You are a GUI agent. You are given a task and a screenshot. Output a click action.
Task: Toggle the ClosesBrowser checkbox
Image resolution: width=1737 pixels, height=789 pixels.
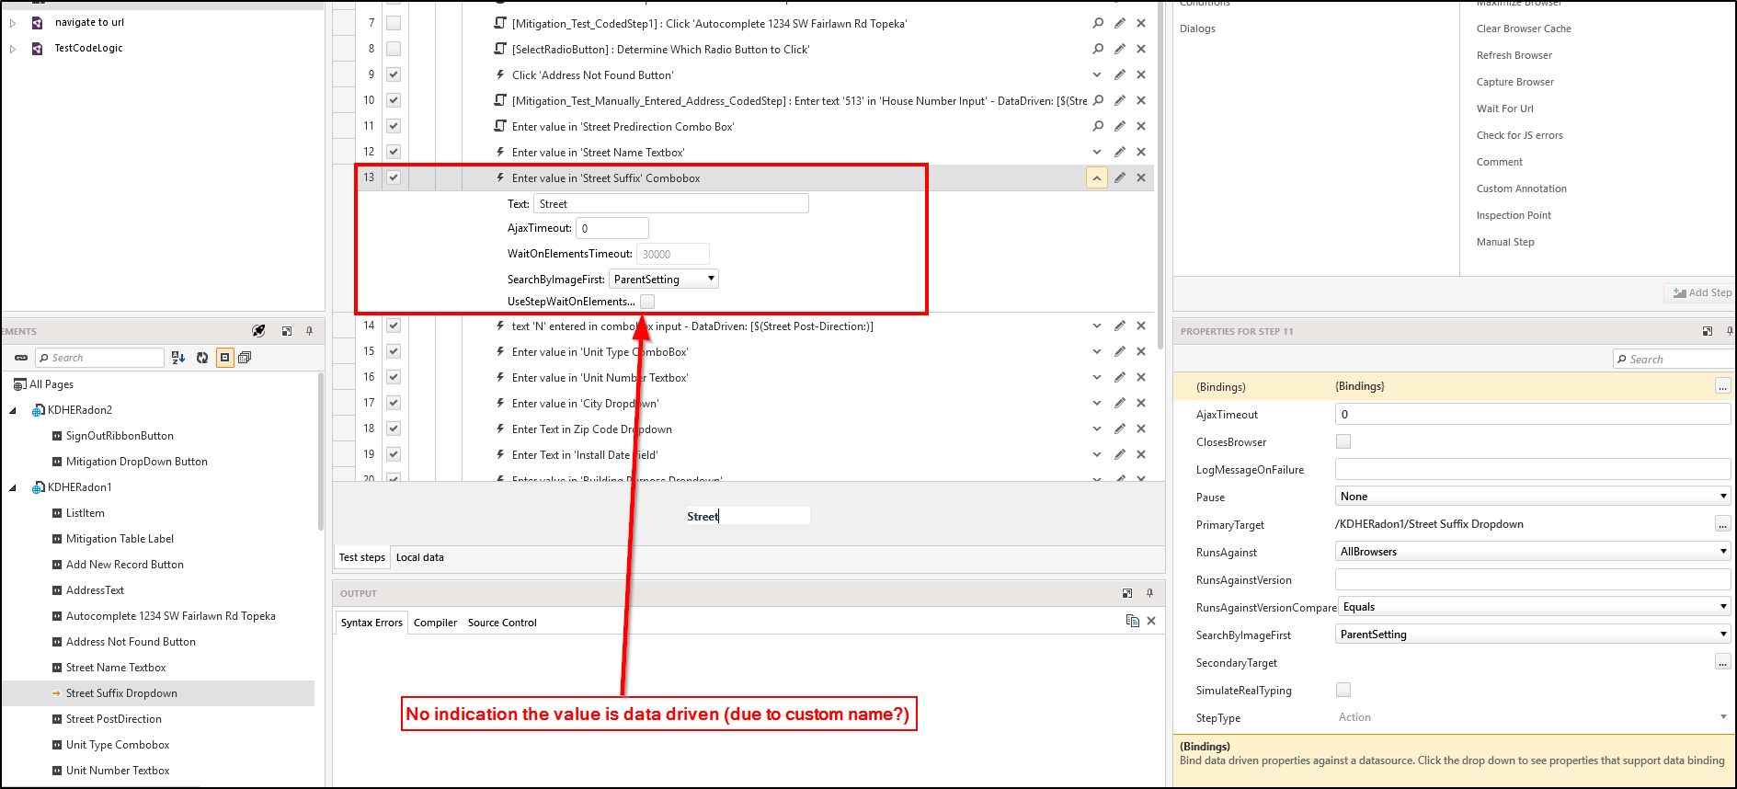tap(1343, 441)
